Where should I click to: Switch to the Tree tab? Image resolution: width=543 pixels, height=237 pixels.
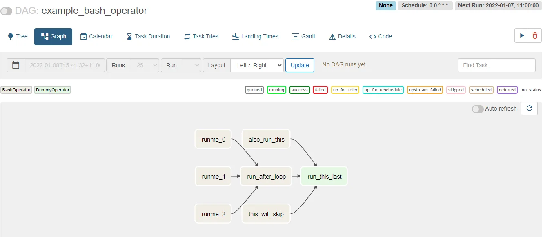[18, 36]
